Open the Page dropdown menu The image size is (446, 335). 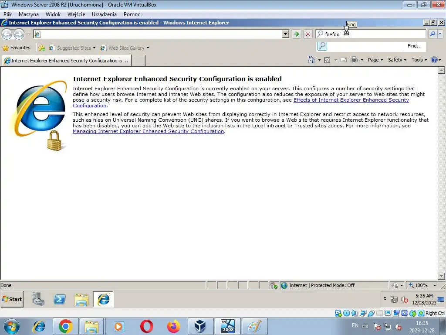pos(375,60)
